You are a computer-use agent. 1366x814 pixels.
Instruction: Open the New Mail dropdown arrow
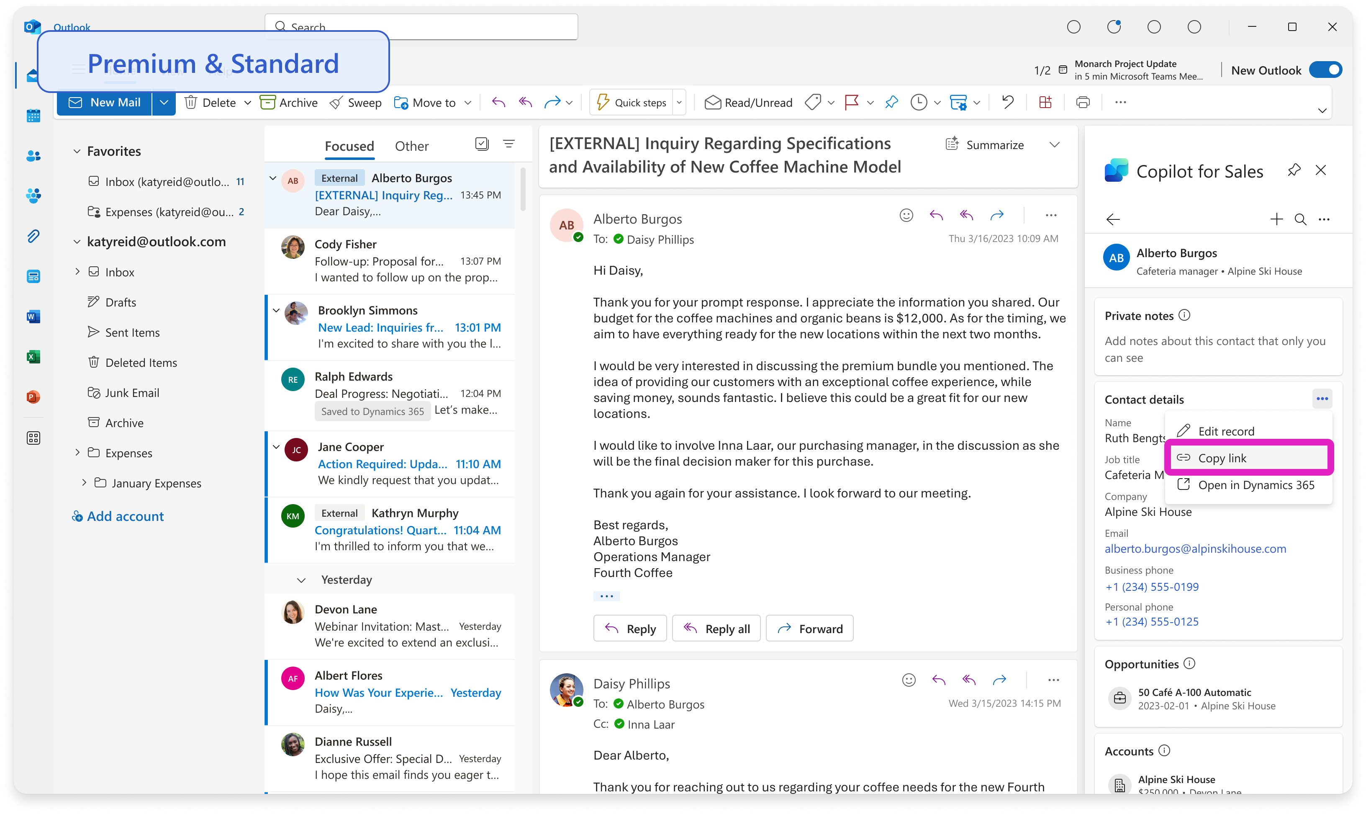164,103
